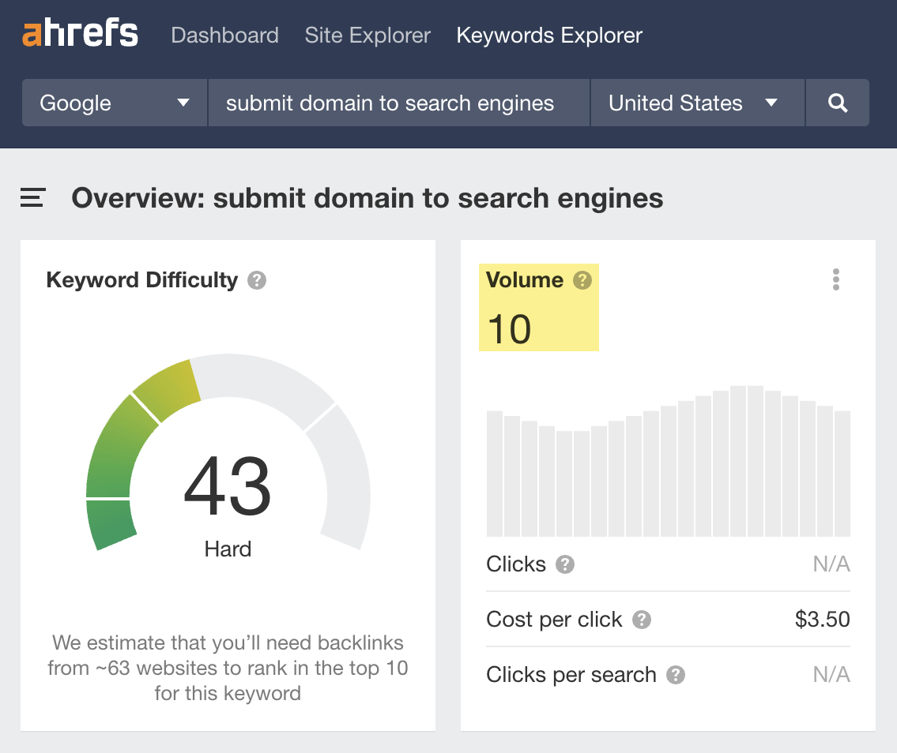Open the Google search engine dropdown
This screenshot has width=897, height=753.
pos(113,103)
